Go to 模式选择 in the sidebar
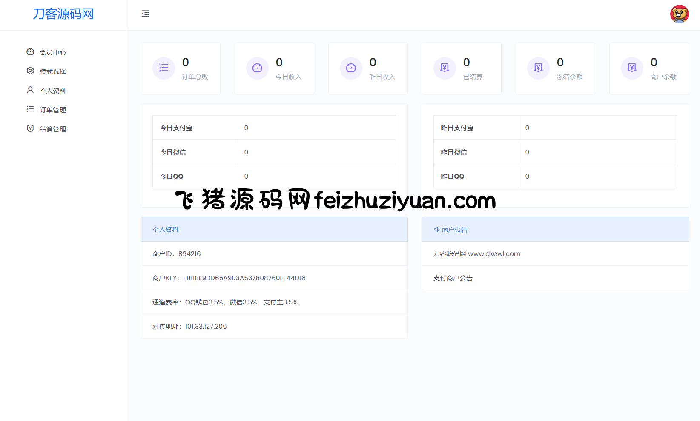 (x=53, y=71)
